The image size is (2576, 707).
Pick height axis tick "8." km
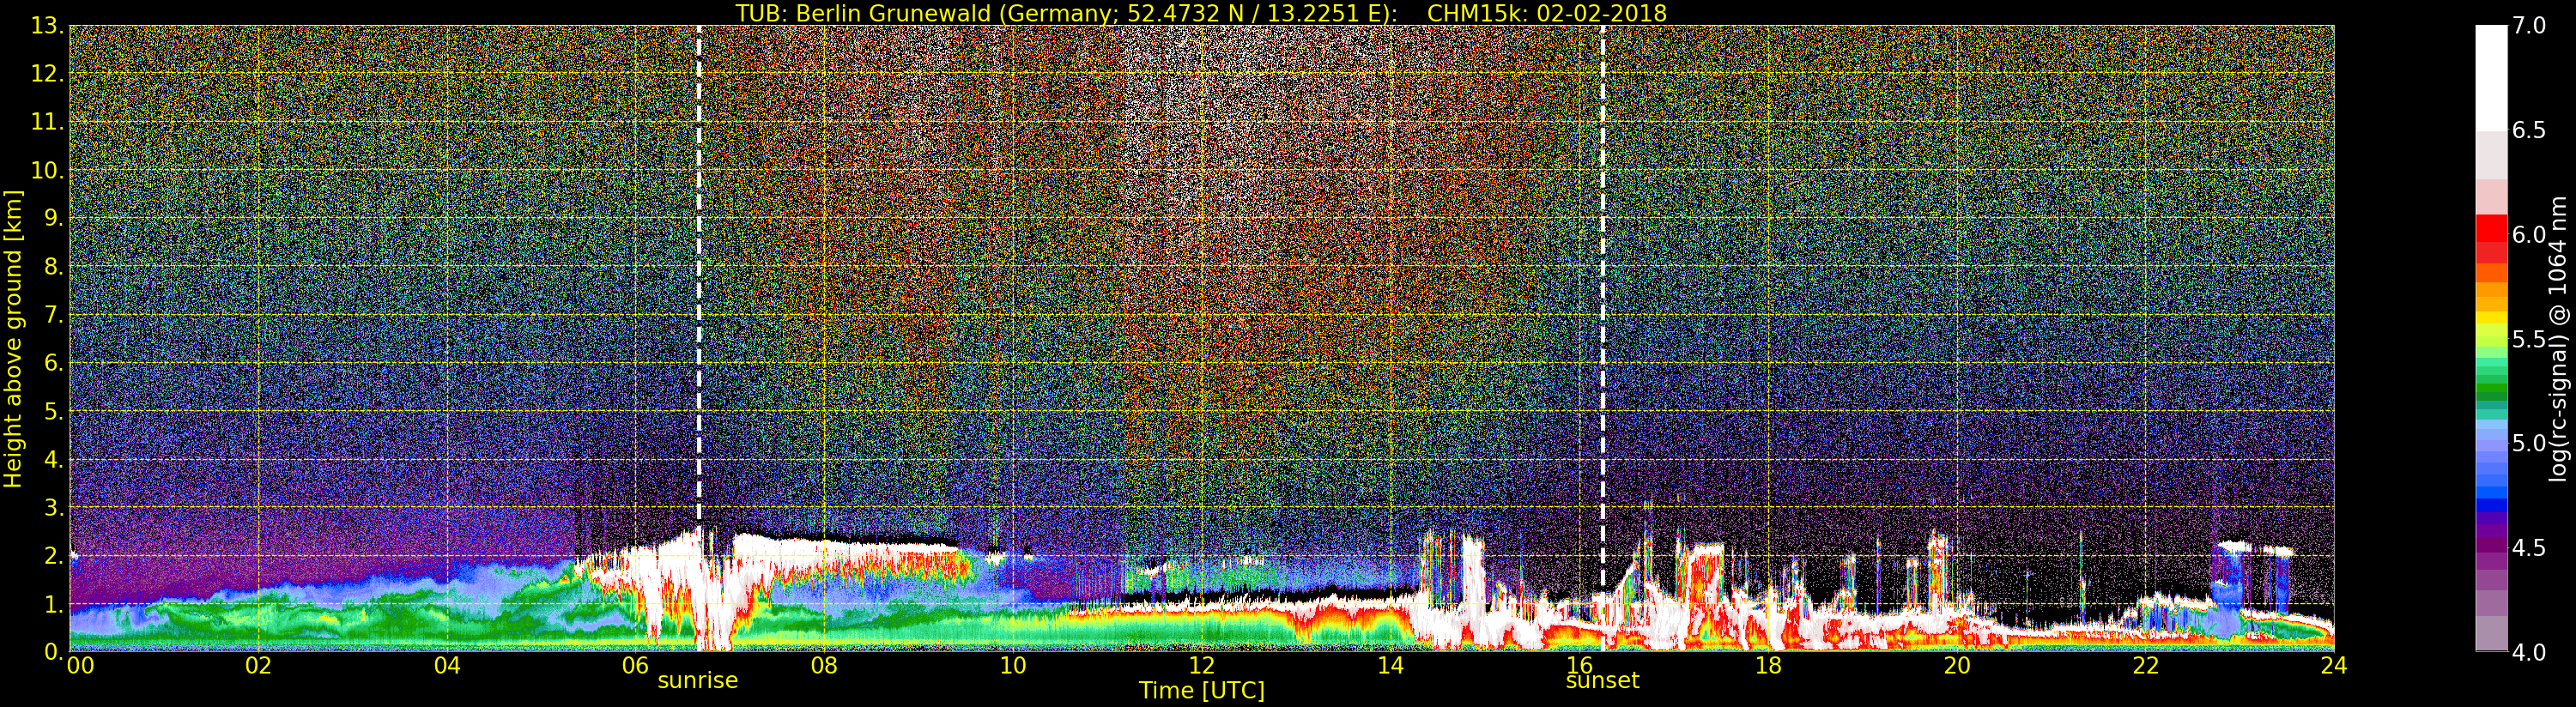(x=53, y=267)
